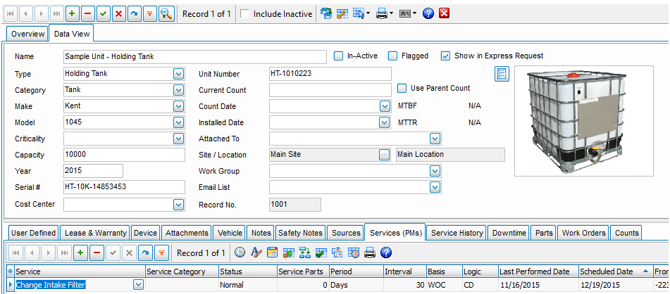Open help from the top toolbar
The width and height of the screenshot is (670, 294).
(428, 14)
